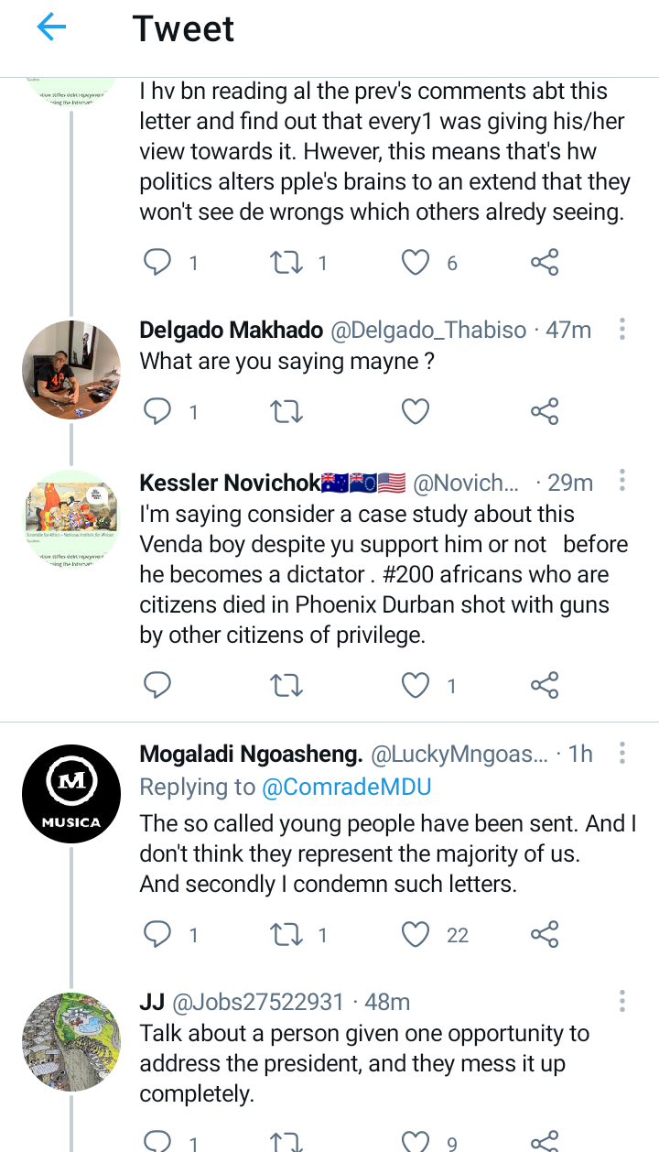The height and width of the screenshot is (1152, 659).
Task: Like Mogaladi Ngoasheng's tweet with 22 likes
Action: tap(416, 934)
